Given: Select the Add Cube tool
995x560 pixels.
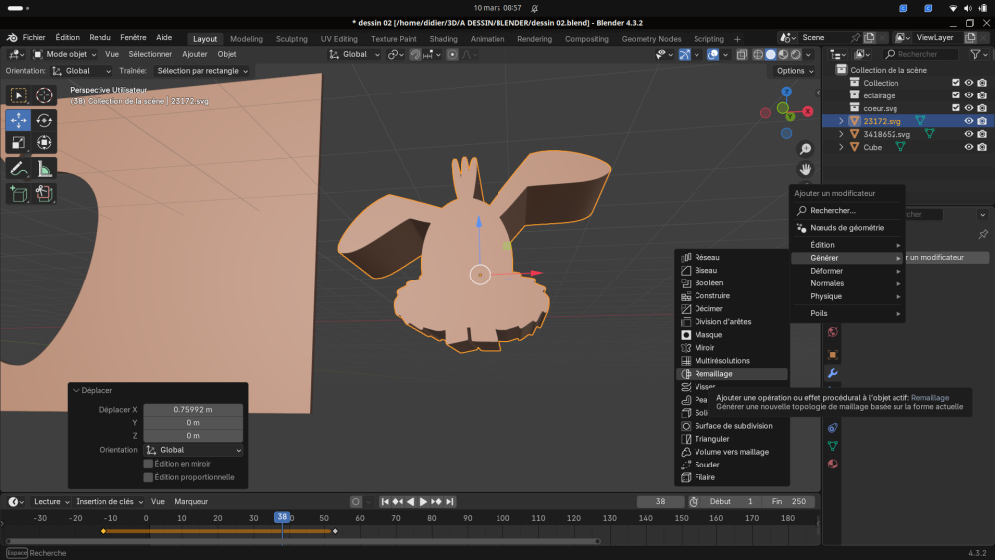Looking at the screenshot, I should (18, 193).
